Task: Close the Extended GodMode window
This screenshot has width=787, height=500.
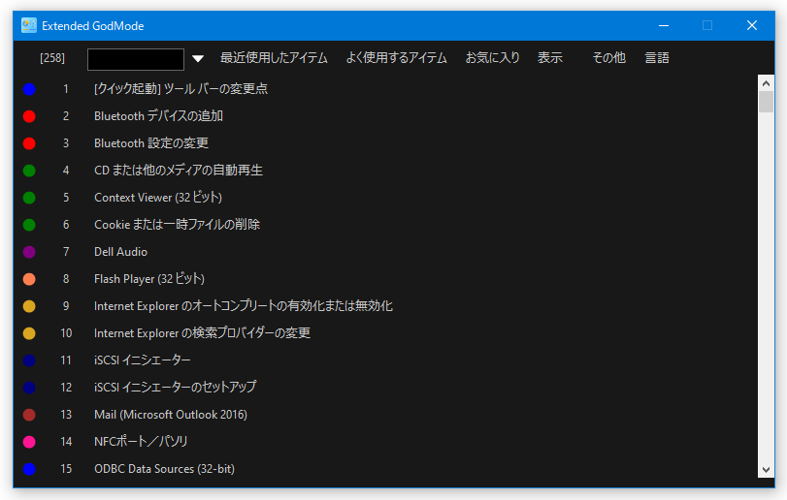Action: [752, 25]
